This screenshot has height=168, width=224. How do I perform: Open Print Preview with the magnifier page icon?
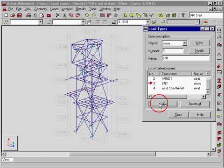pos(42,15)
